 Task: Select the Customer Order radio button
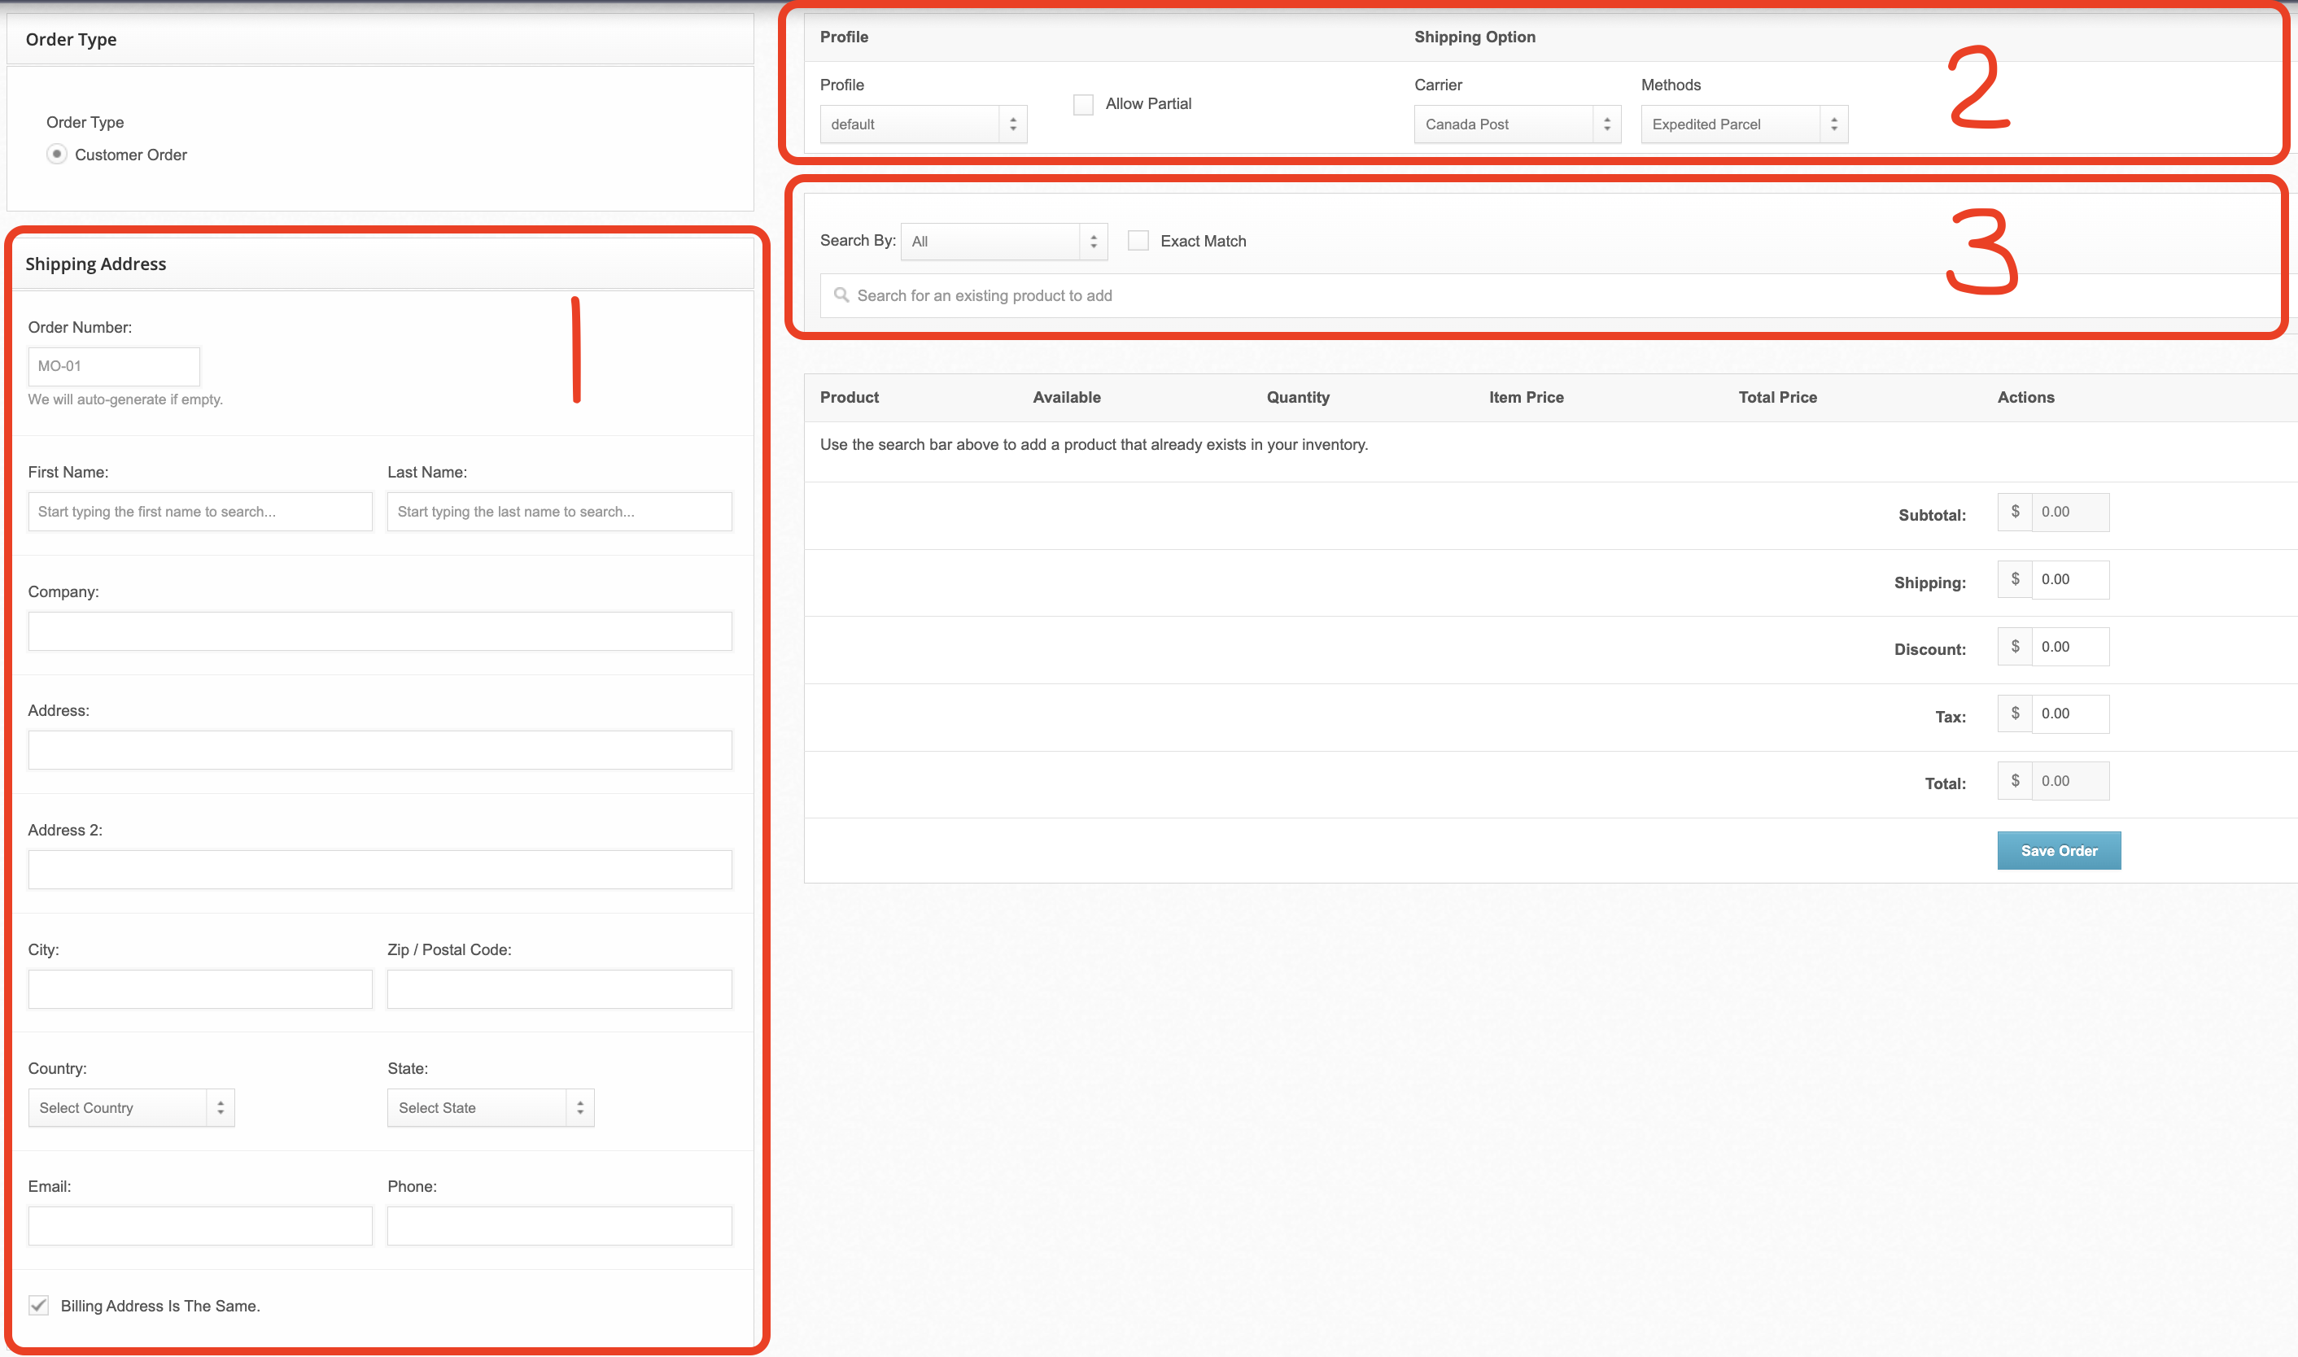click(x=57, y=155)
